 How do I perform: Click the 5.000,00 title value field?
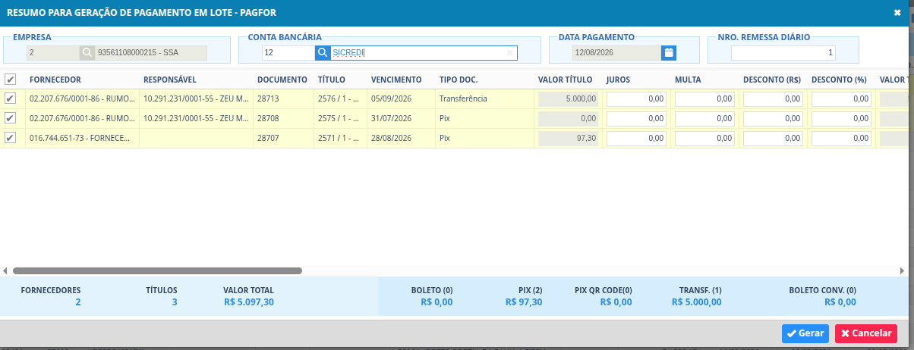point(568,98)
